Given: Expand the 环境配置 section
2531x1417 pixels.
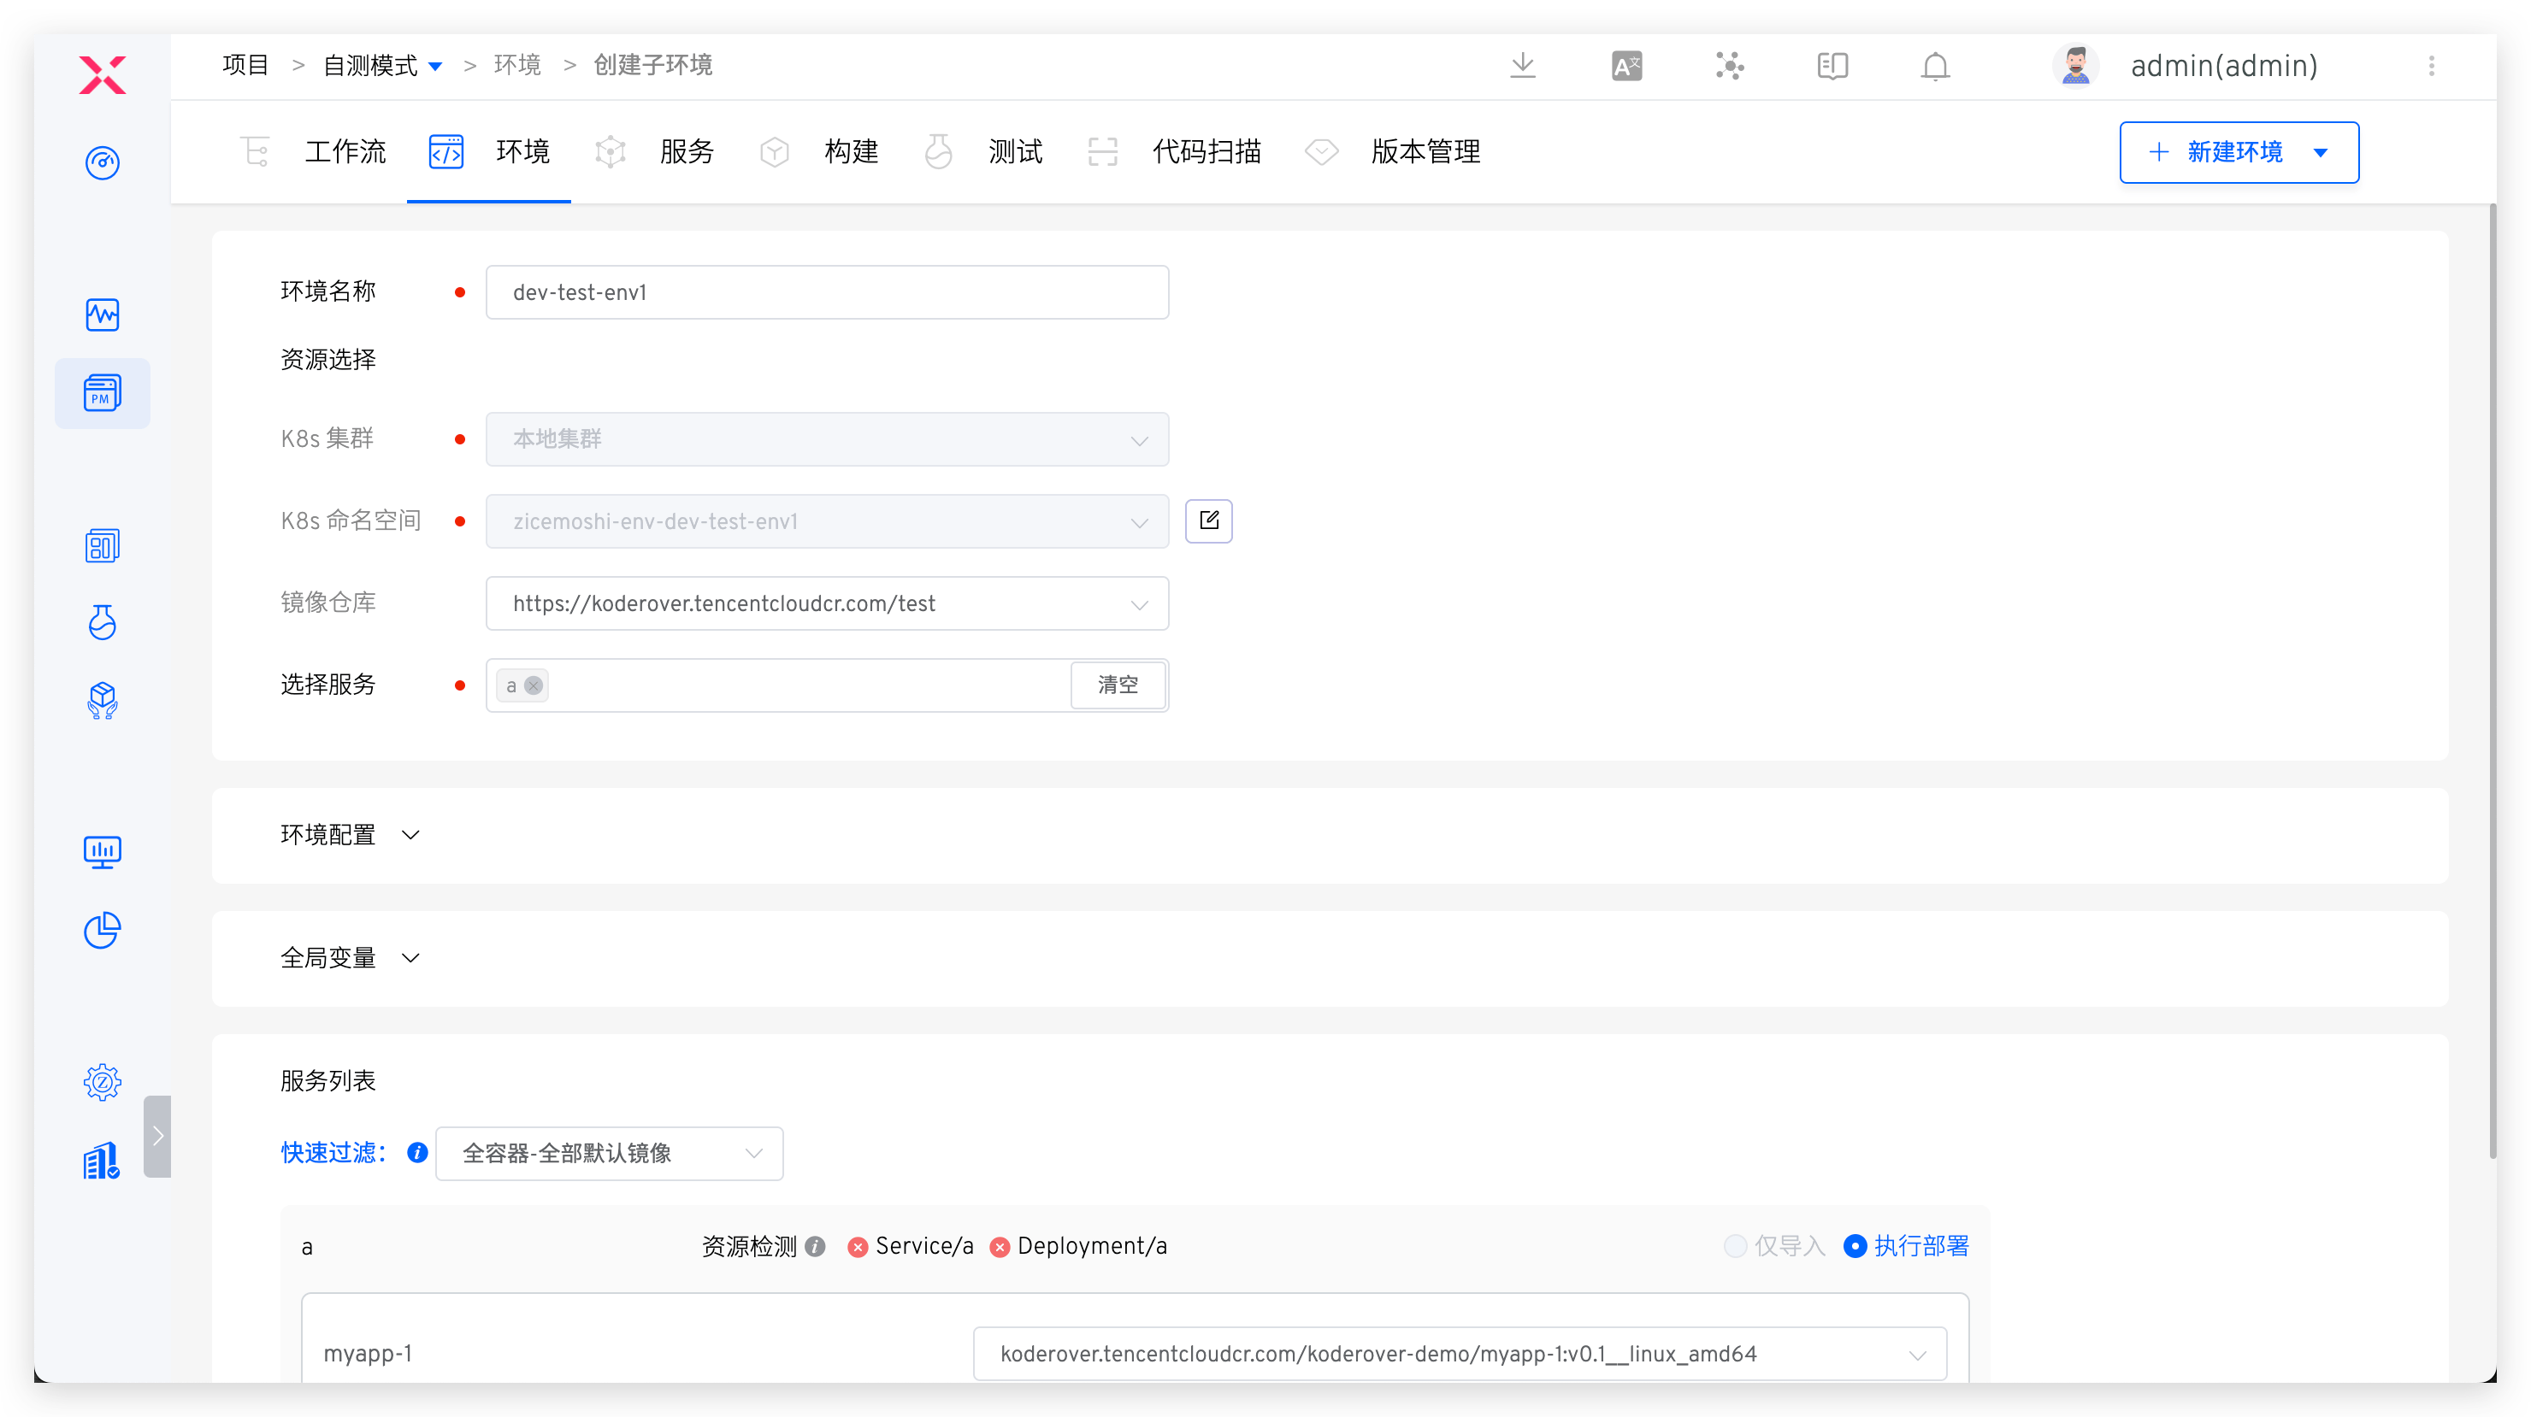Looking at the screenshot, I should pyautogui.click(x=410, y=833).
